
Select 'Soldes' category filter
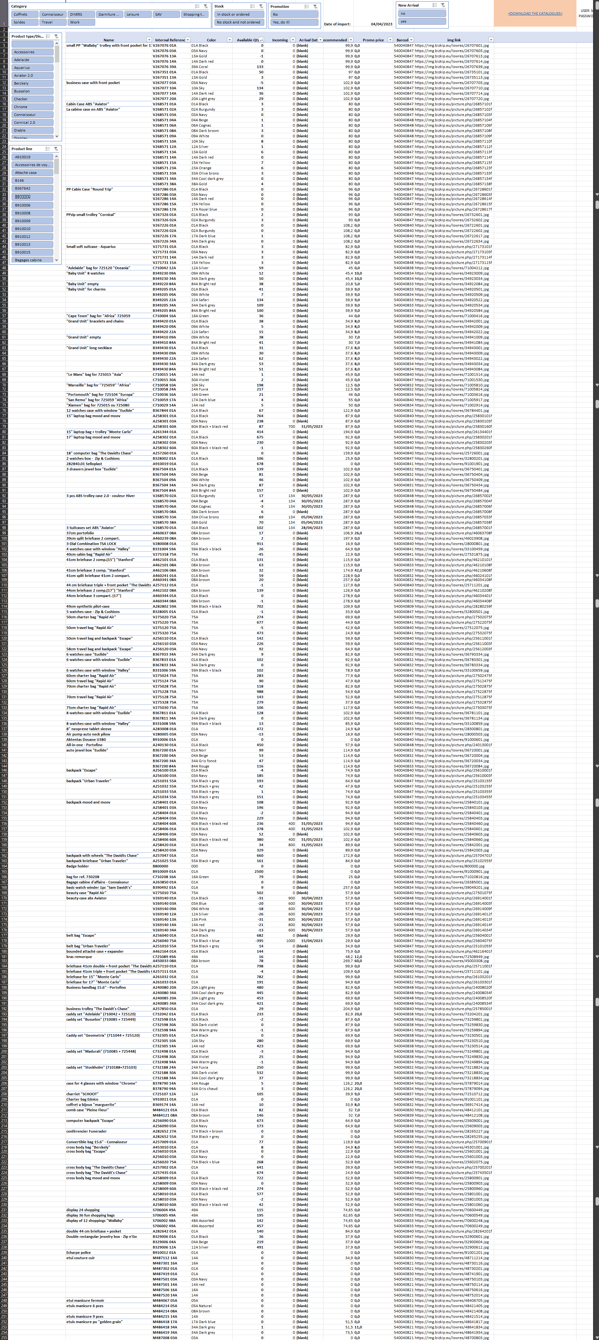tap(24, 22)
